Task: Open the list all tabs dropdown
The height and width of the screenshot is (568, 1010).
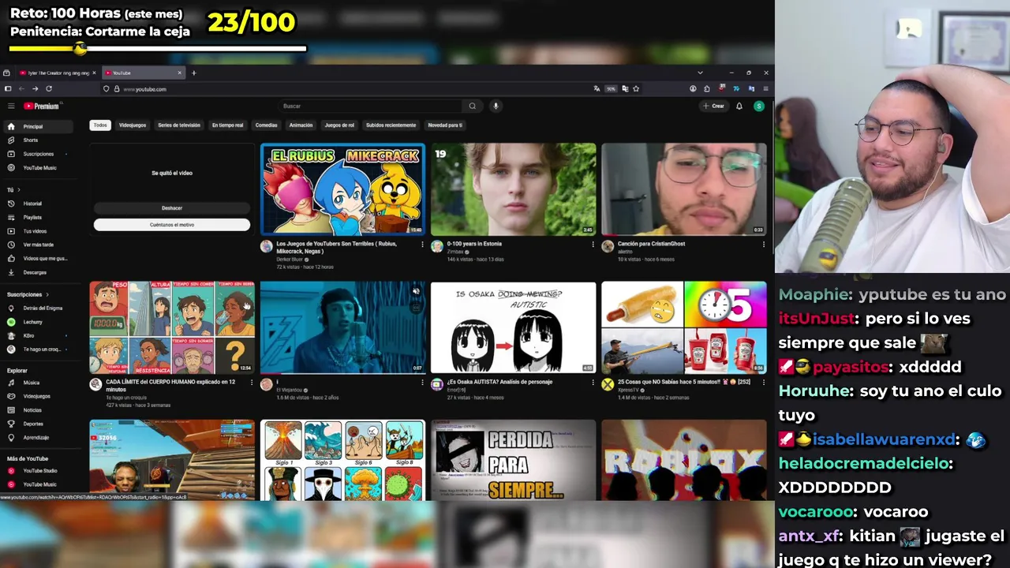Action: coord(699,73)
